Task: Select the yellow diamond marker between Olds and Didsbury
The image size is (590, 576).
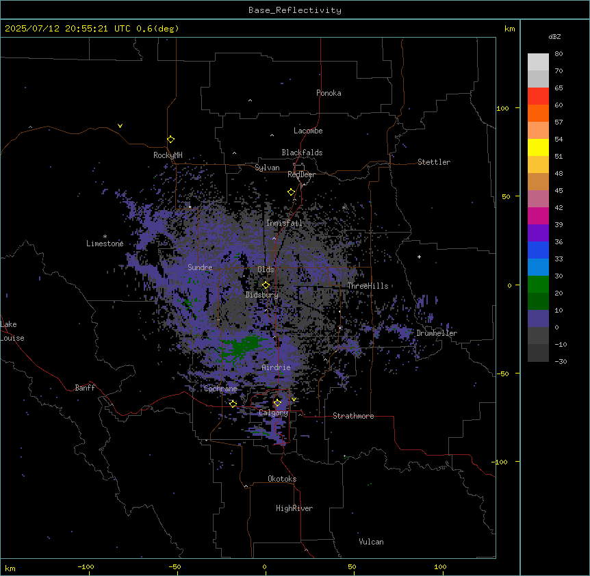Action: (x=266, y=285)
